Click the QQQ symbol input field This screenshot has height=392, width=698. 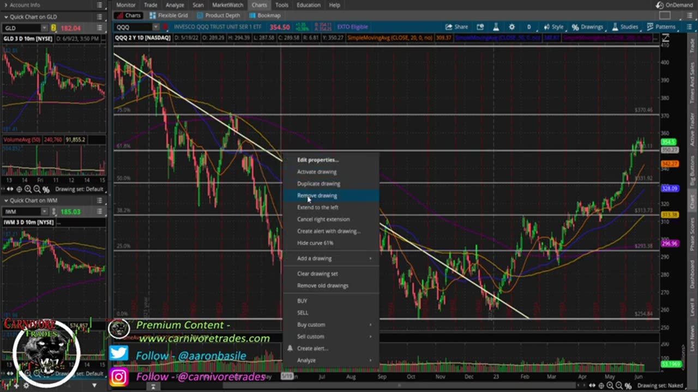(x=133, y=27)
